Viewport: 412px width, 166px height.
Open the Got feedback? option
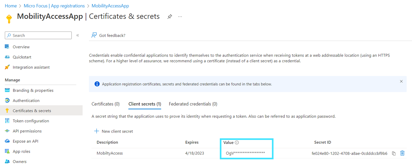[x=109, y=35]
